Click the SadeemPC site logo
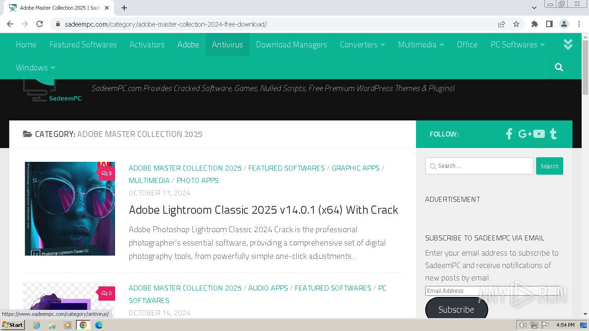The width and height of the screenshot is (589, 331). click(x=52, y=90)
